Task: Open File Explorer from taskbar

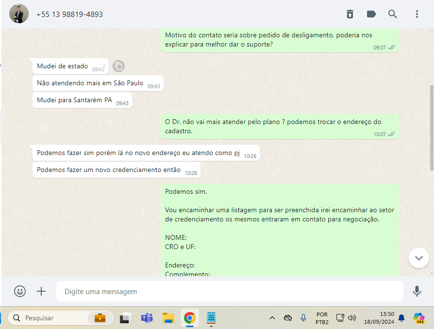Action: (168, 318)
